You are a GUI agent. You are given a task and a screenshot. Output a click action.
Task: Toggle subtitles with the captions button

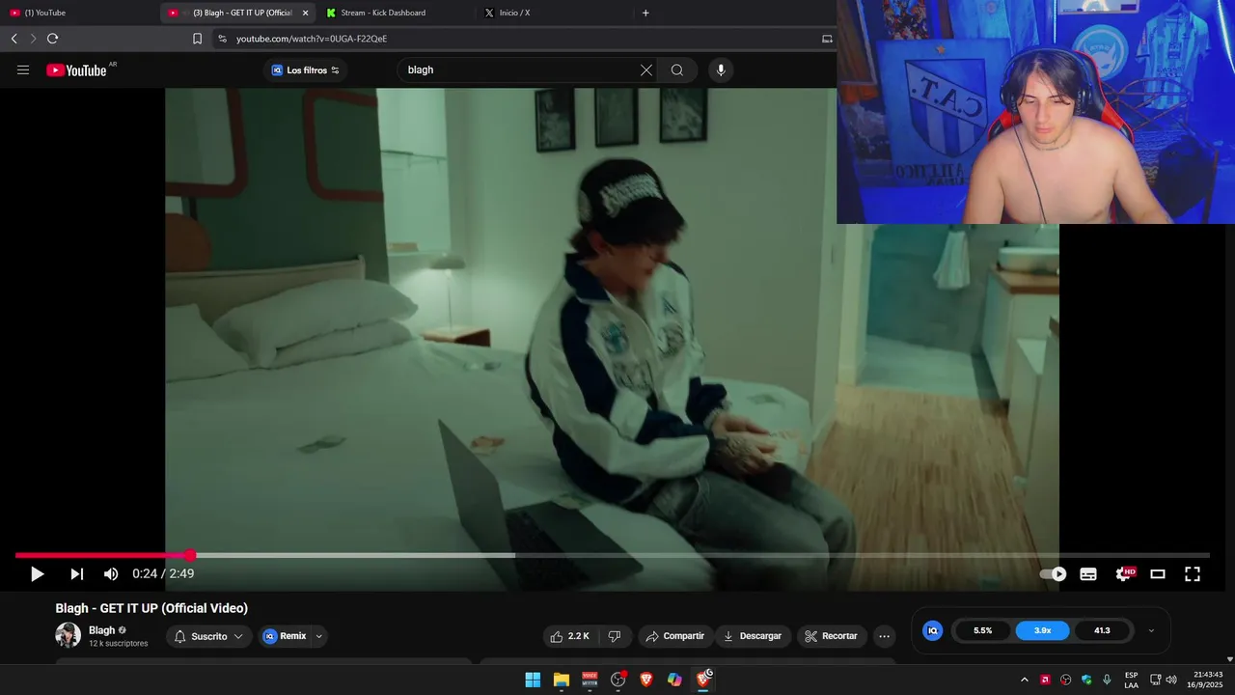coord(1088,573)
